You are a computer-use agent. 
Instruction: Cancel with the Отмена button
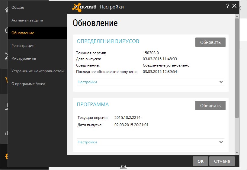point(222,161)
